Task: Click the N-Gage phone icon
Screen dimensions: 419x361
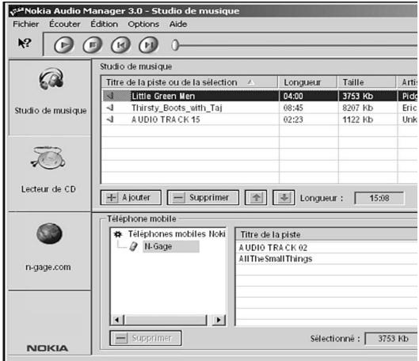Action: coord(134,246)
